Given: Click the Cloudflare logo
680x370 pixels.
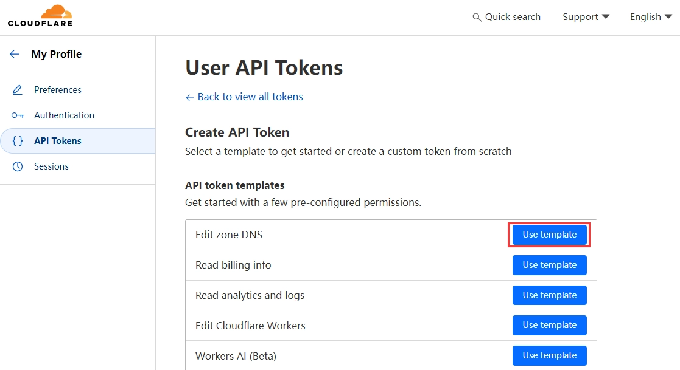Looking at the screenshot, I should click(40, 16).
